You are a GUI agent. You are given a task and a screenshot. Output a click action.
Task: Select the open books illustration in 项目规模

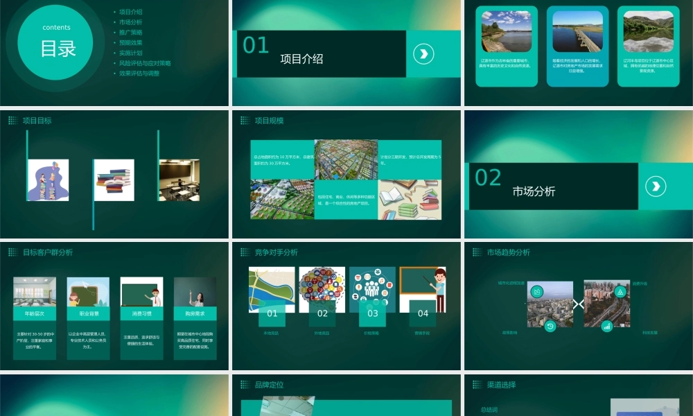[410, 200]
